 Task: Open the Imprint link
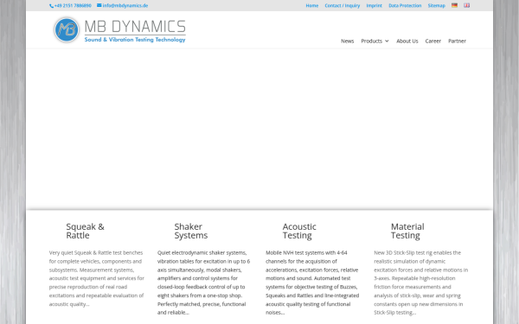coord(374,6)
